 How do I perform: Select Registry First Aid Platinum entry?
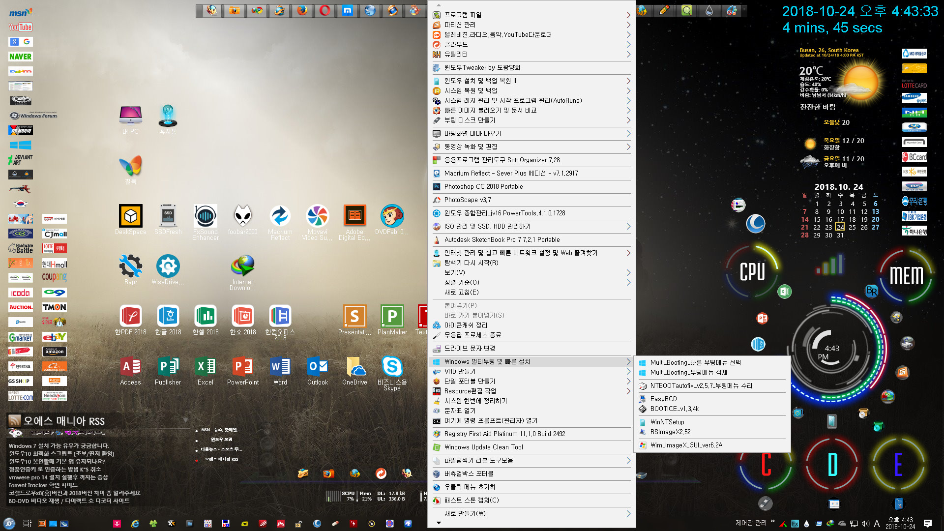pyautogui.click(x=531, y=434)
